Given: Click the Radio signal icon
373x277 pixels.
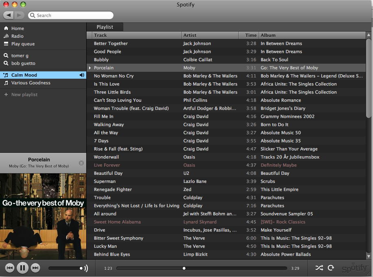Looking at the screenshot, I should [6, 36].
